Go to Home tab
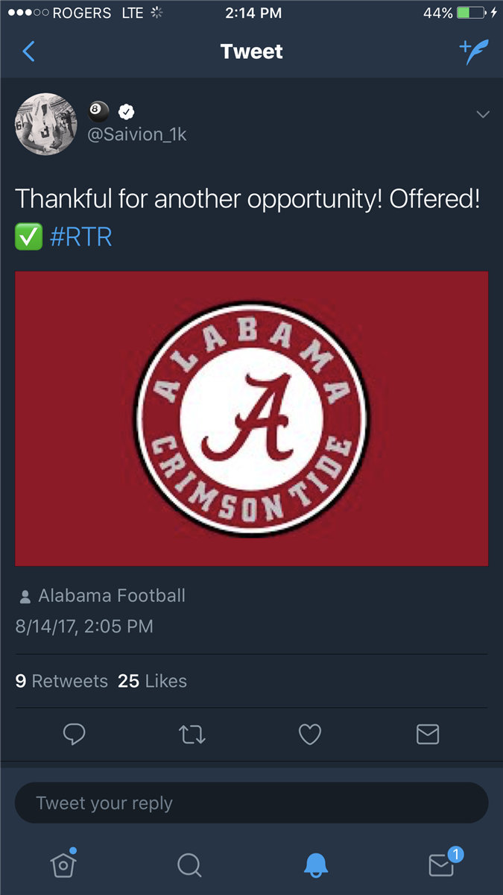 (63, 864)
